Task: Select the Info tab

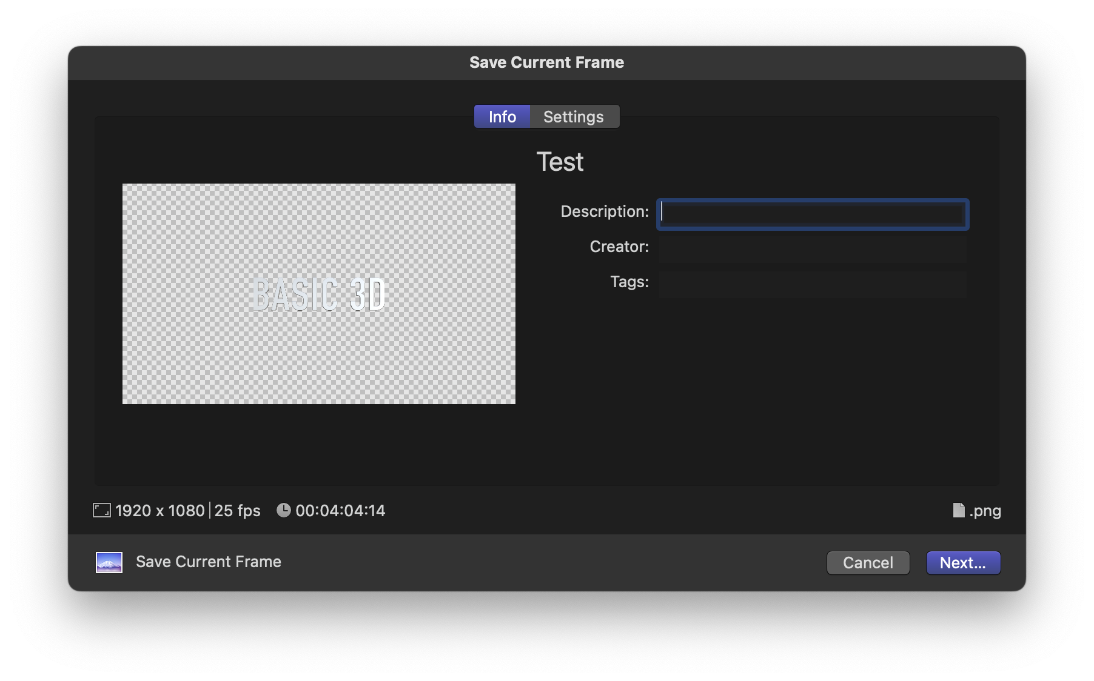Action: (x=502, y=116)
